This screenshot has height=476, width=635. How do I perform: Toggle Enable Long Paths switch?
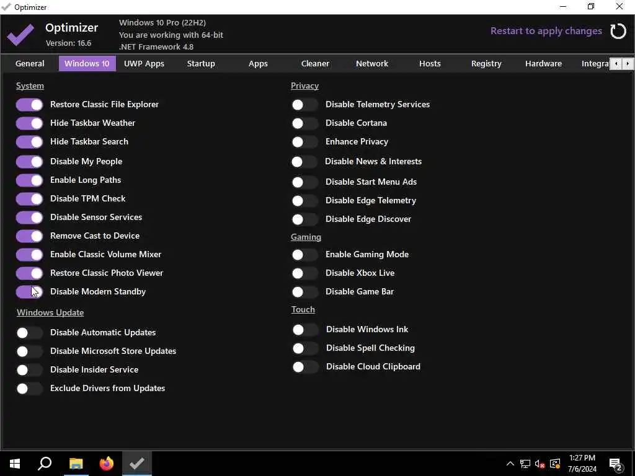[29, 180]
